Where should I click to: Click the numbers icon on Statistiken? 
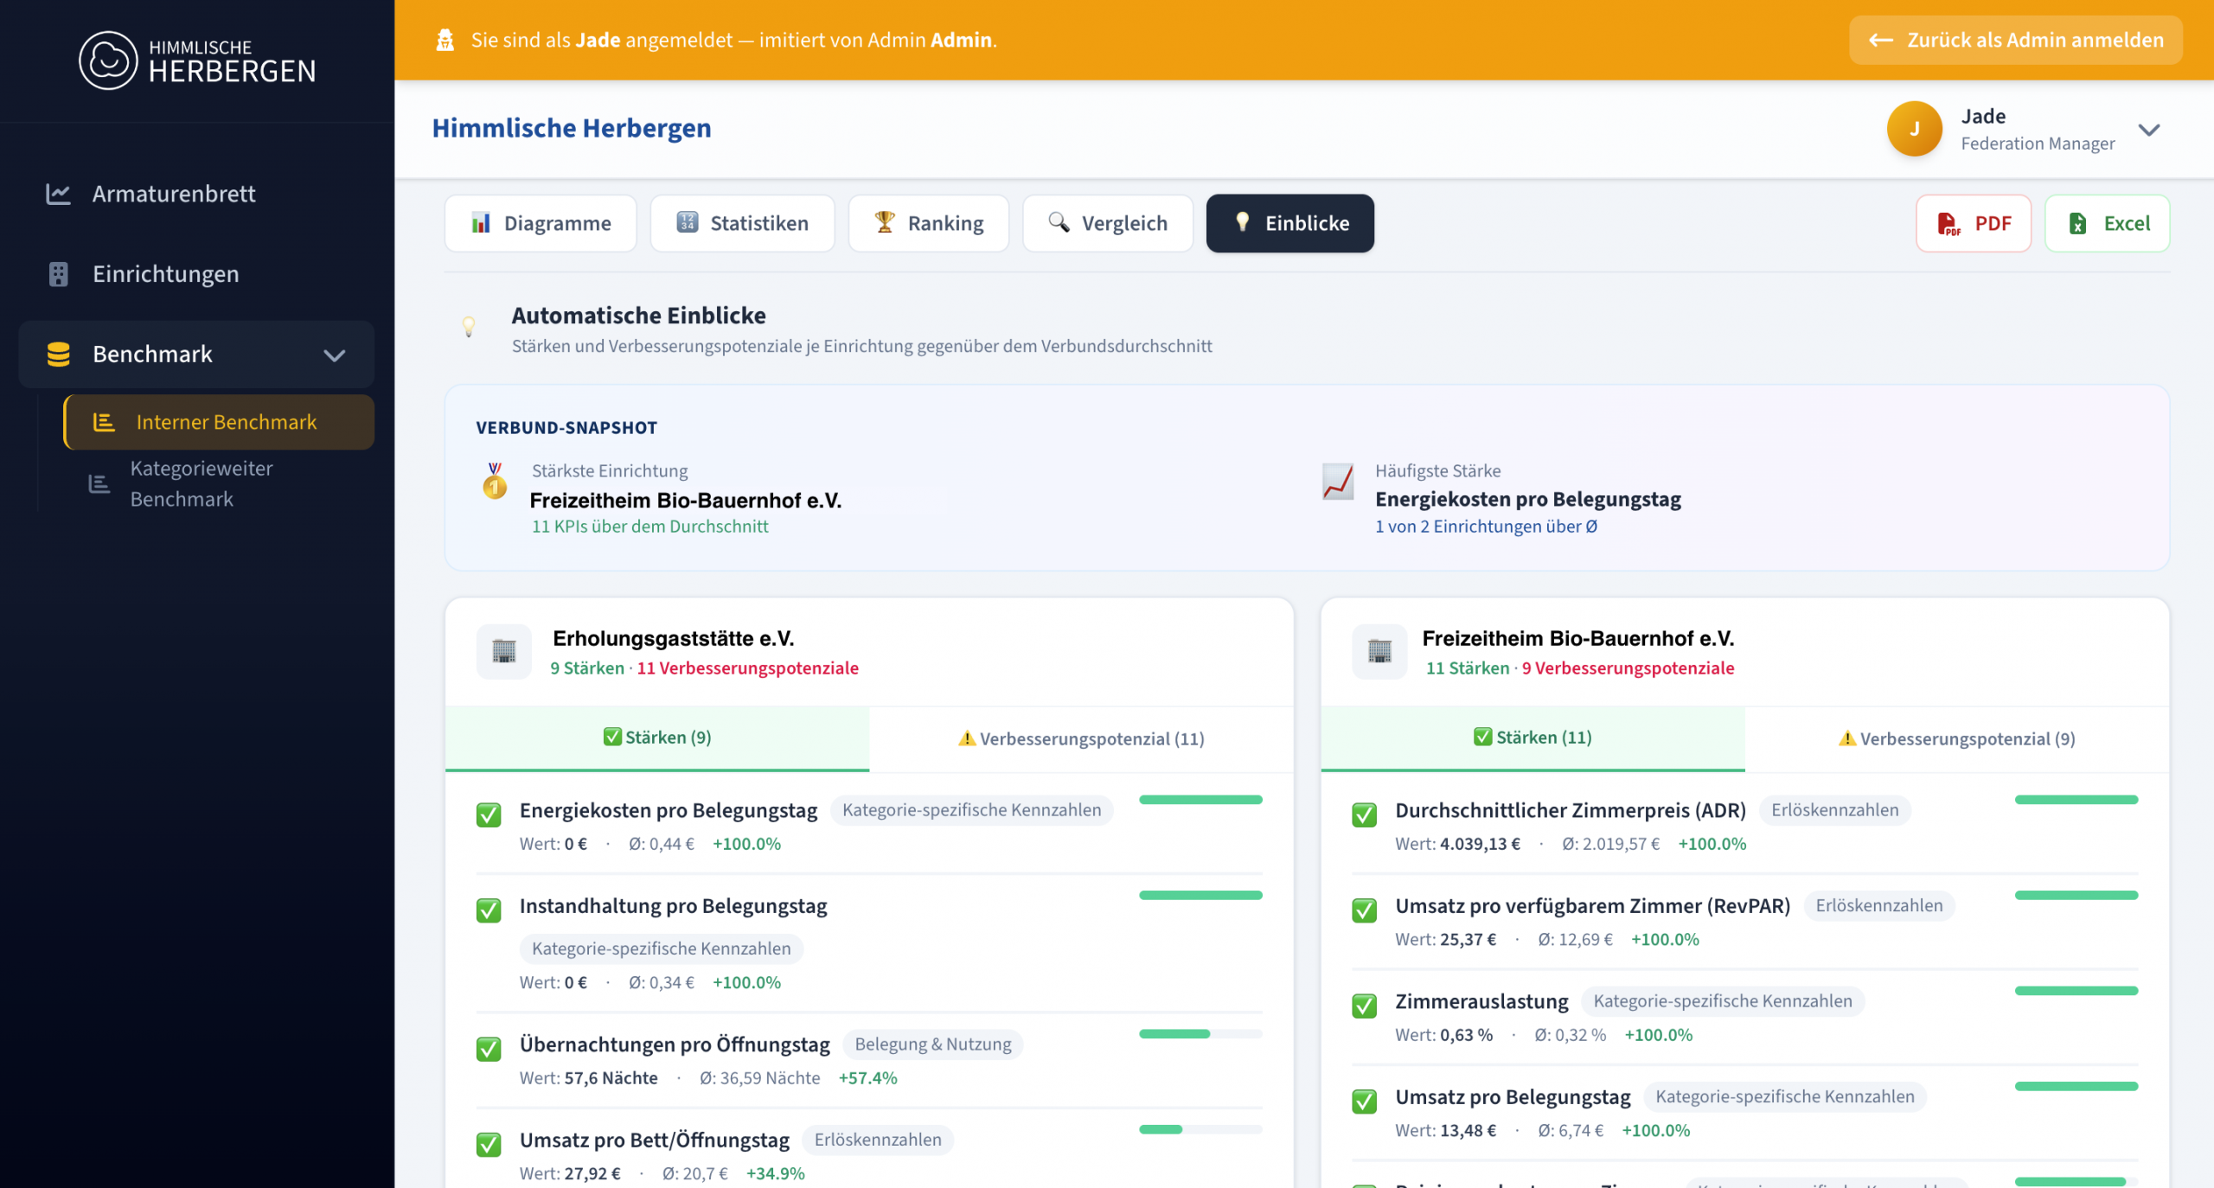688,223
